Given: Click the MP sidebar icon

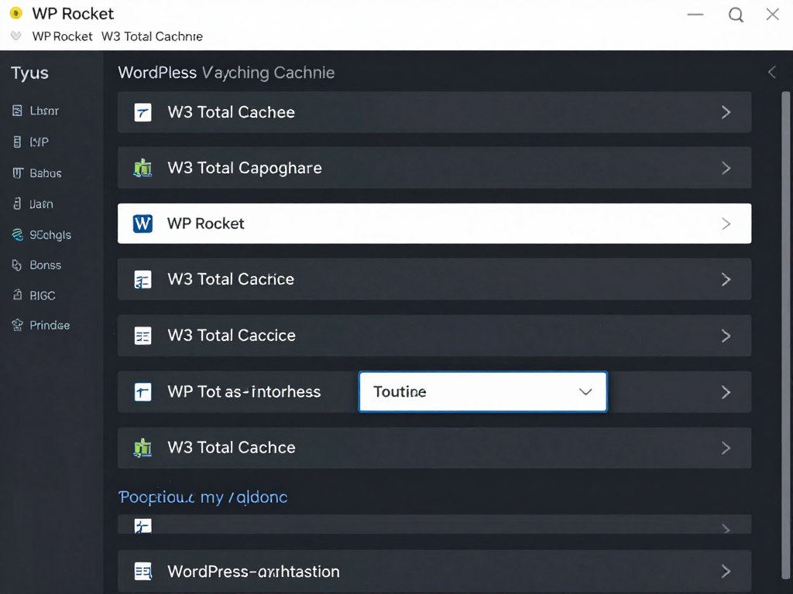Looking at the screenshot, I should [x=17, y=142].
